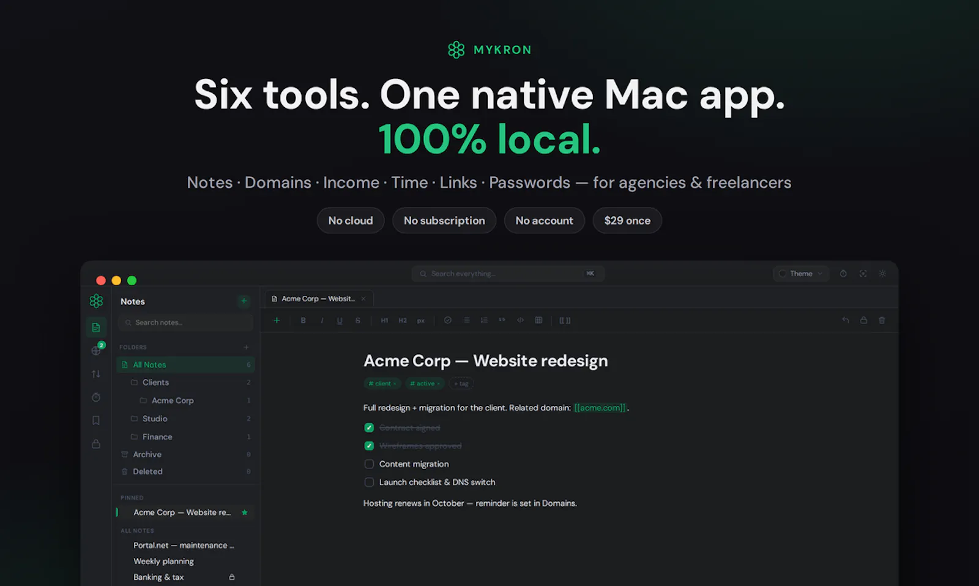Screen dimensions: 979x586
Task: Add a new tag with + tag
Action: click(x=461, y=383)
